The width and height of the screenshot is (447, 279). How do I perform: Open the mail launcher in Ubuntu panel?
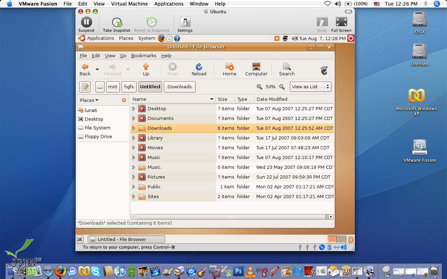pyautogui.click(x=169, y=38)
